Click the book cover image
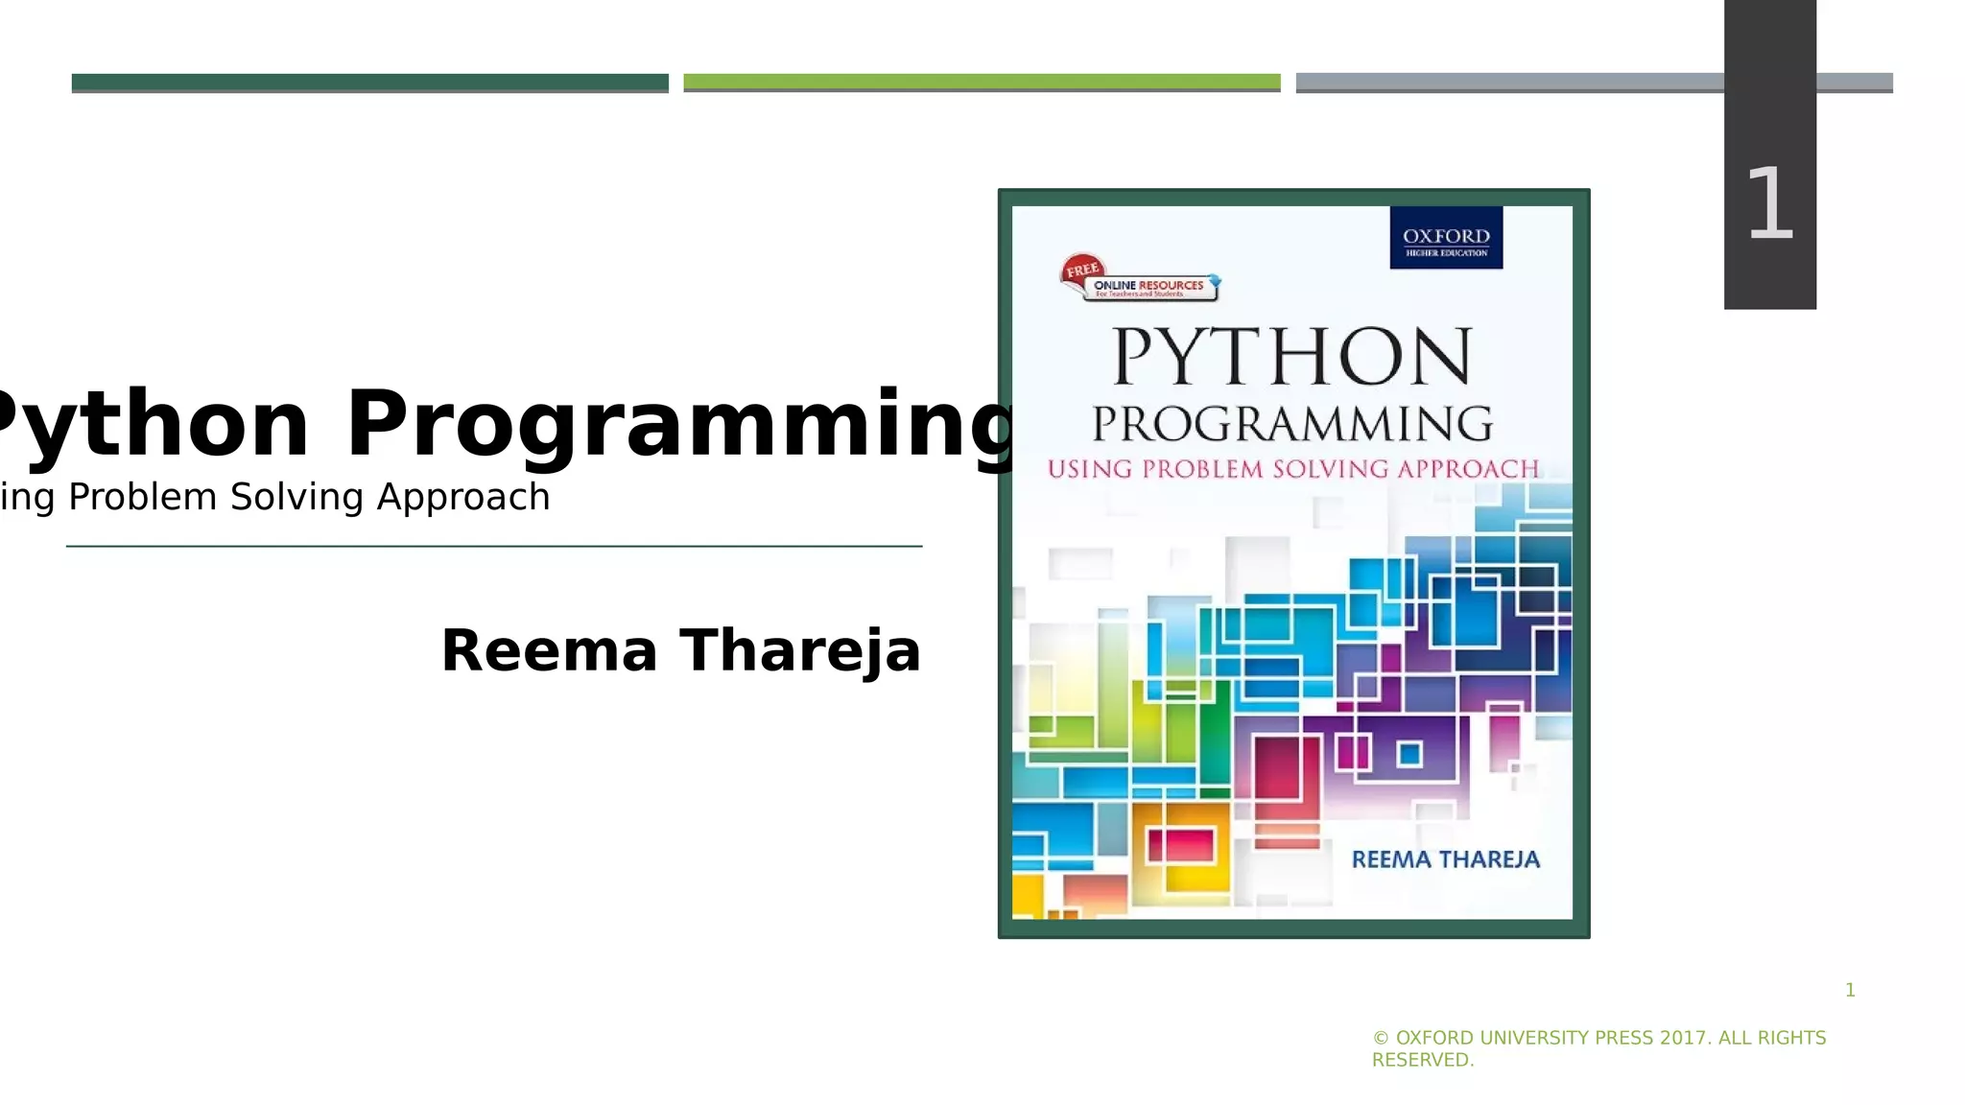This screenshot has height=1105, width=1965. (1291, 595)
